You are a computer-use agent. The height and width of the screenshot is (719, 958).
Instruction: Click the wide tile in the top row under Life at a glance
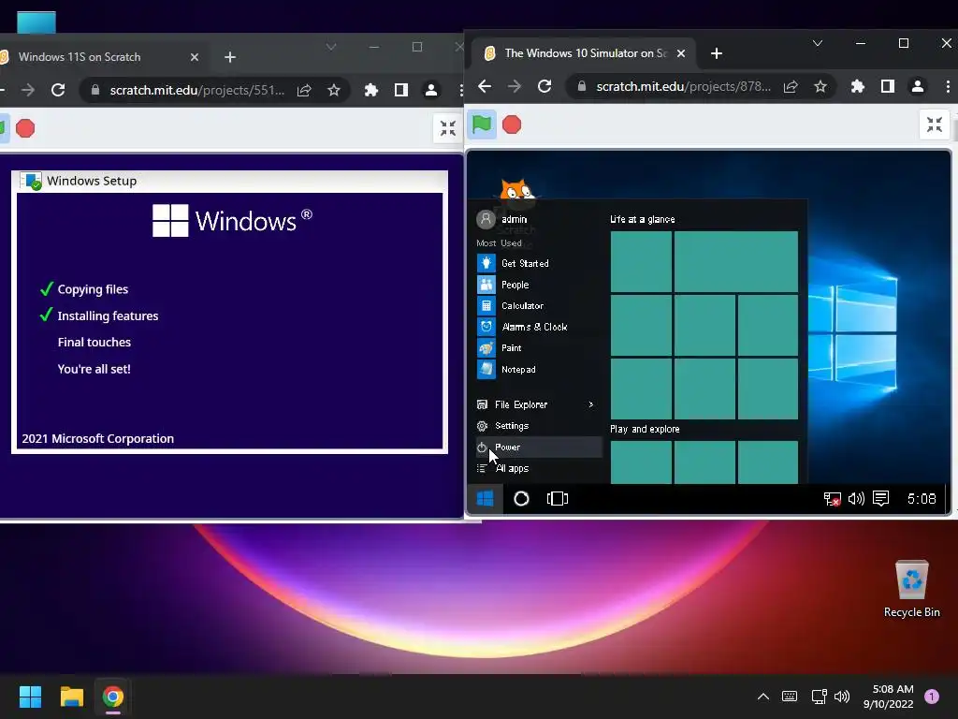tap(736, 262)
